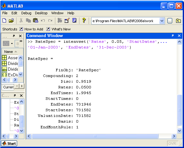184x148 pixels.
Task: Click the Command History vertical scrollbar thumb
Action: pos(22,121)
